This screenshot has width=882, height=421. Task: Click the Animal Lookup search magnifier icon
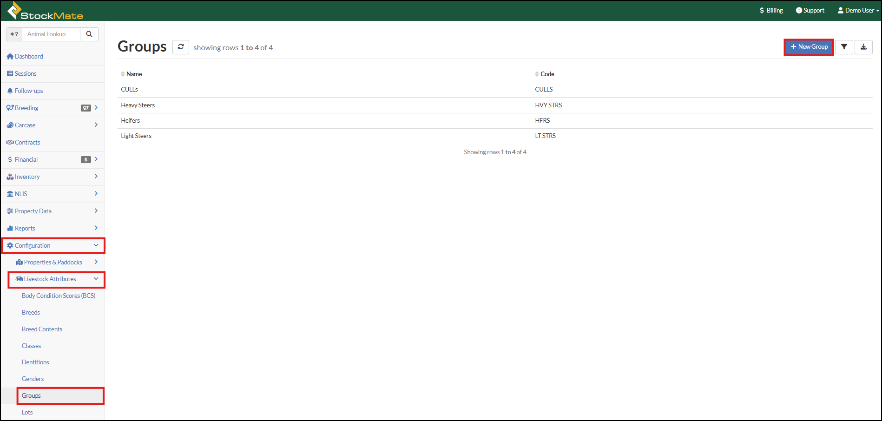click(89, 34)
